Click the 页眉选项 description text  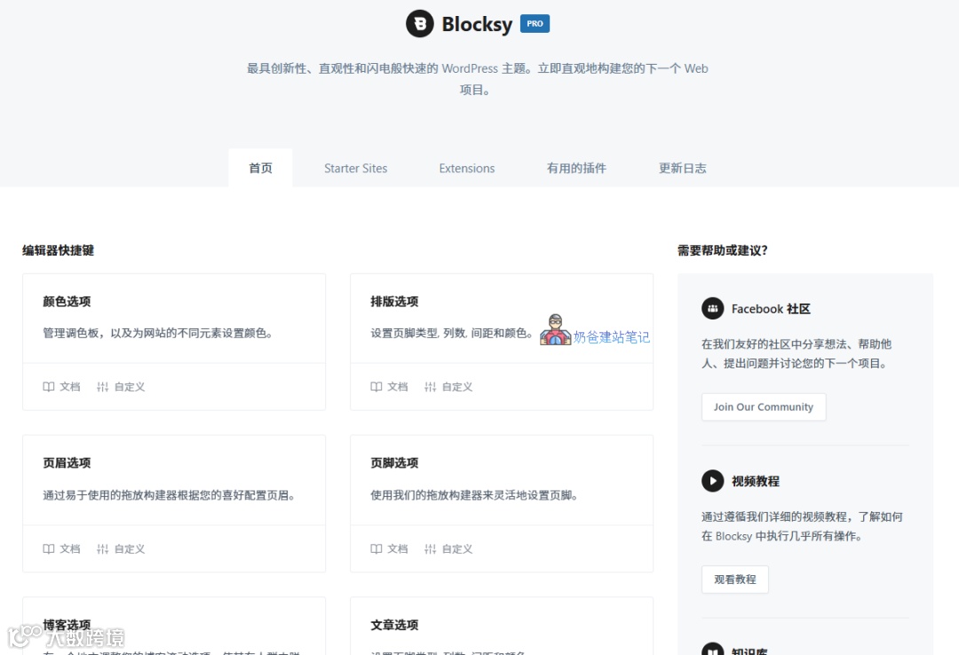[x=169, y=495]
